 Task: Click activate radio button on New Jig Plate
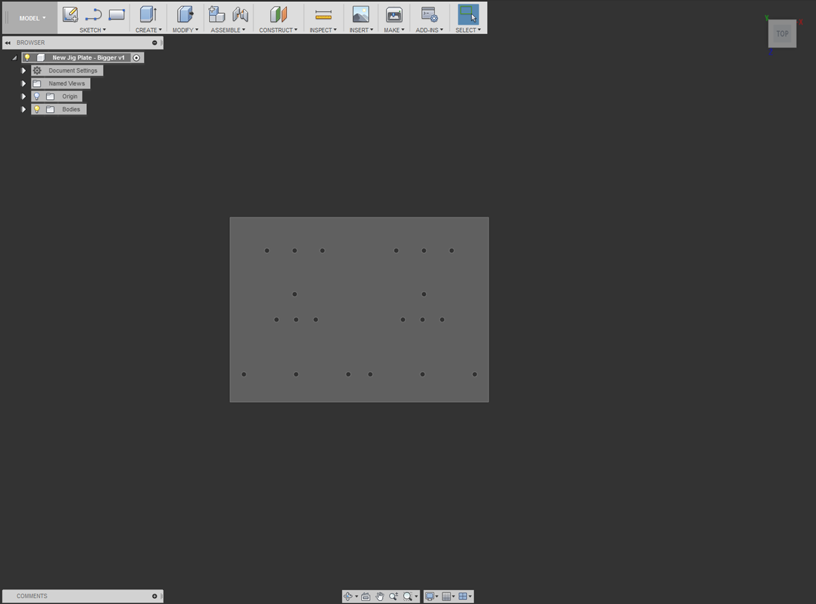(x=137, y=58)
